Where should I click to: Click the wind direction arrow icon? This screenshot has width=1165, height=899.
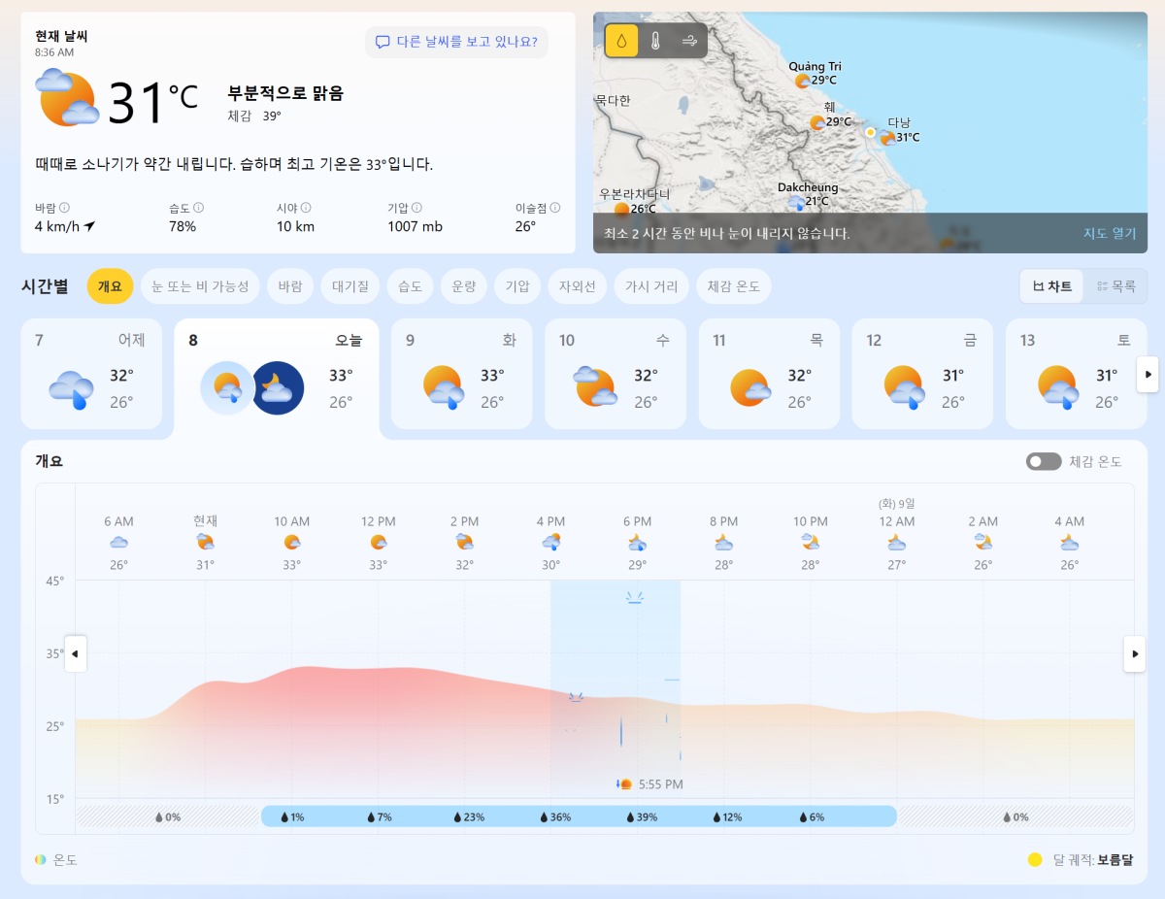click(x=89, y=226)
